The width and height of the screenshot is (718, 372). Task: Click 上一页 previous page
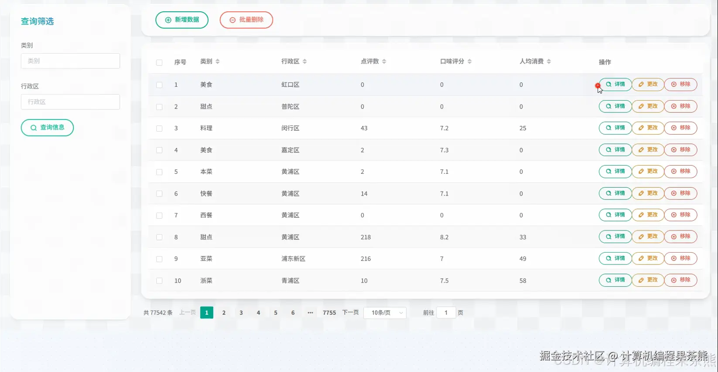[188, 313]
